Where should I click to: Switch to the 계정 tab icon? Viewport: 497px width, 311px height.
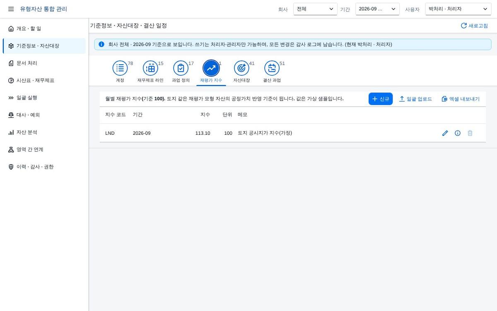(x=120, y=68)
